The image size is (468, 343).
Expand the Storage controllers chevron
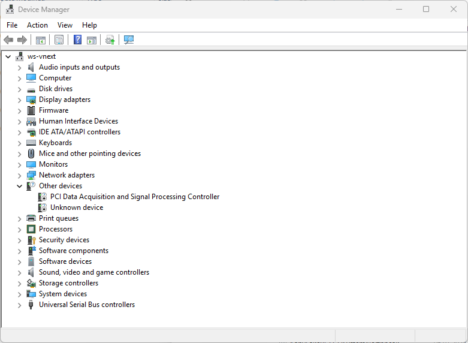click(x=19, y=283)
